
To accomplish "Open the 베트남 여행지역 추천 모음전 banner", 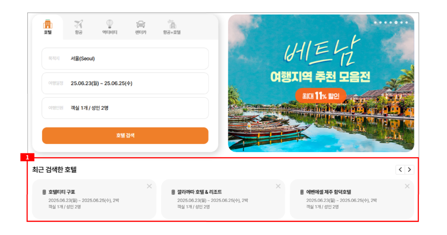I will click(x=321, y=83).
